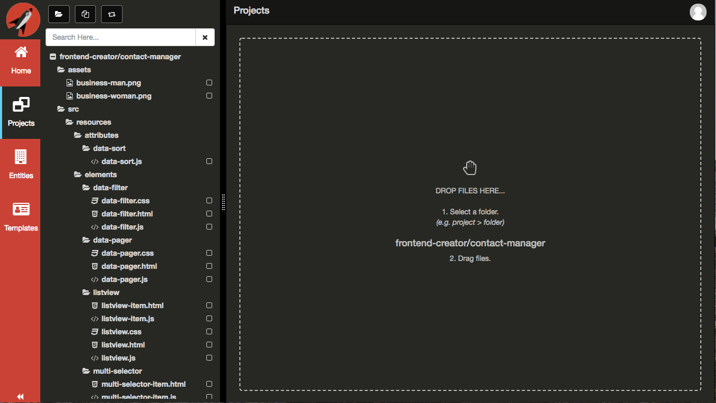The image size is (716, 403).
Task: Click HTML icon of listview.html
Action: pos(95,345)
